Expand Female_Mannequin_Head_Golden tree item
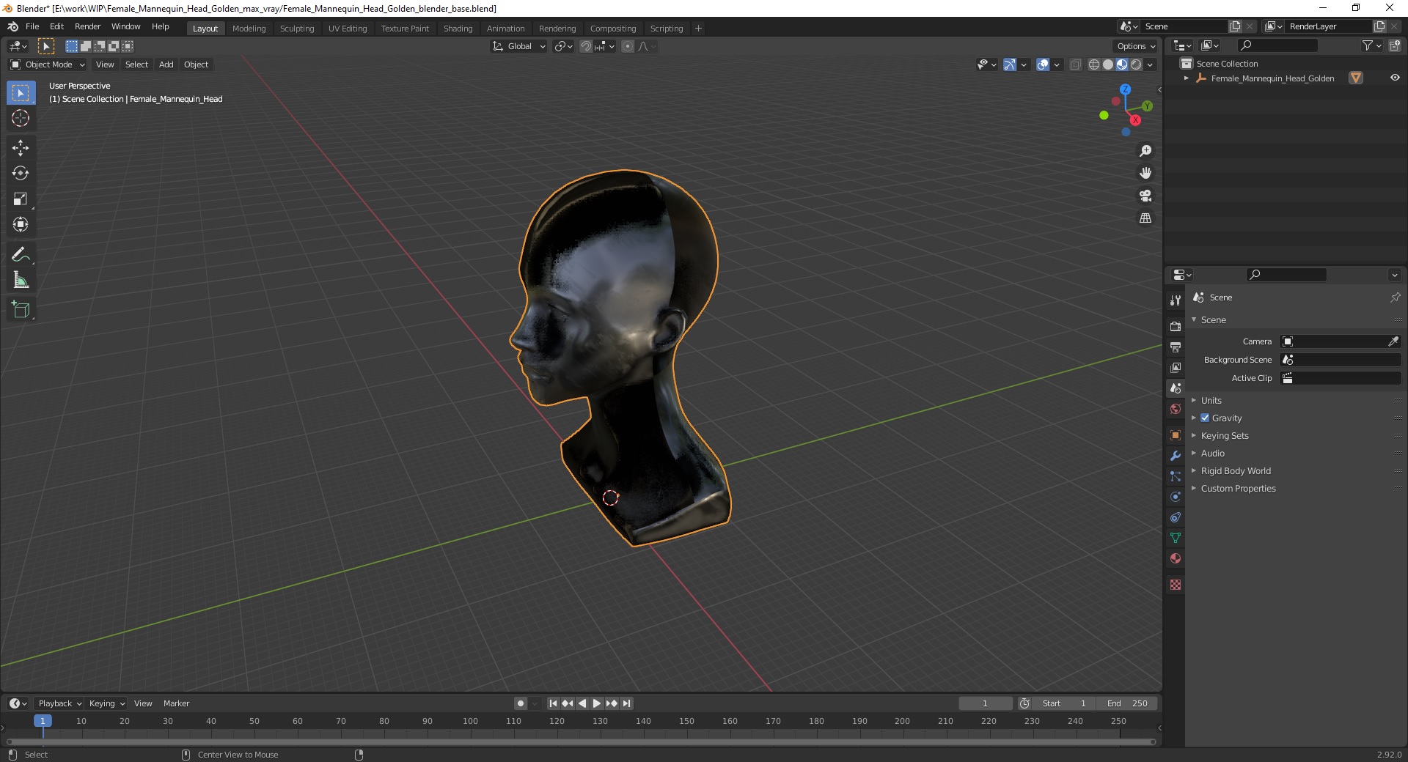Image resolution: width=1408 pixels, height=762 pixels. click(x=1187, y=78)
